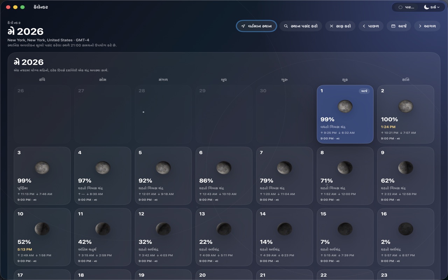The height and width of the screenshot is (280, 448).
Task: Click the moon image on May 3
Action: (42, 168)
